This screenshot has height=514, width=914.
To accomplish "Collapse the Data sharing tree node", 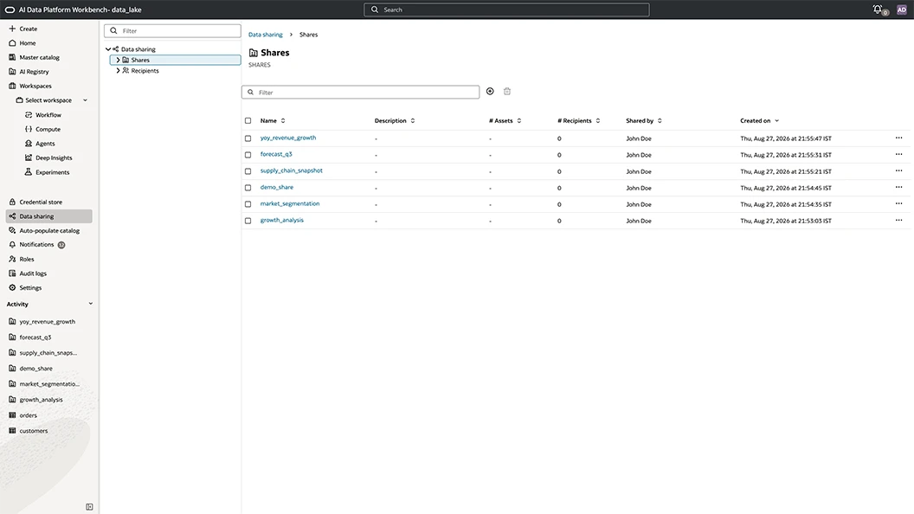I will click(x=108, y=49).
